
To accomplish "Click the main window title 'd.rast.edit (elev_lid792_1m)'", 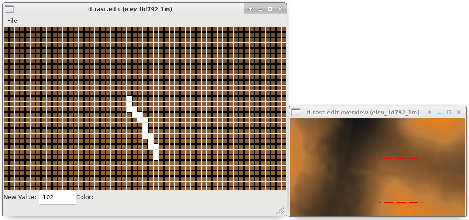I will tap(130, 9).
